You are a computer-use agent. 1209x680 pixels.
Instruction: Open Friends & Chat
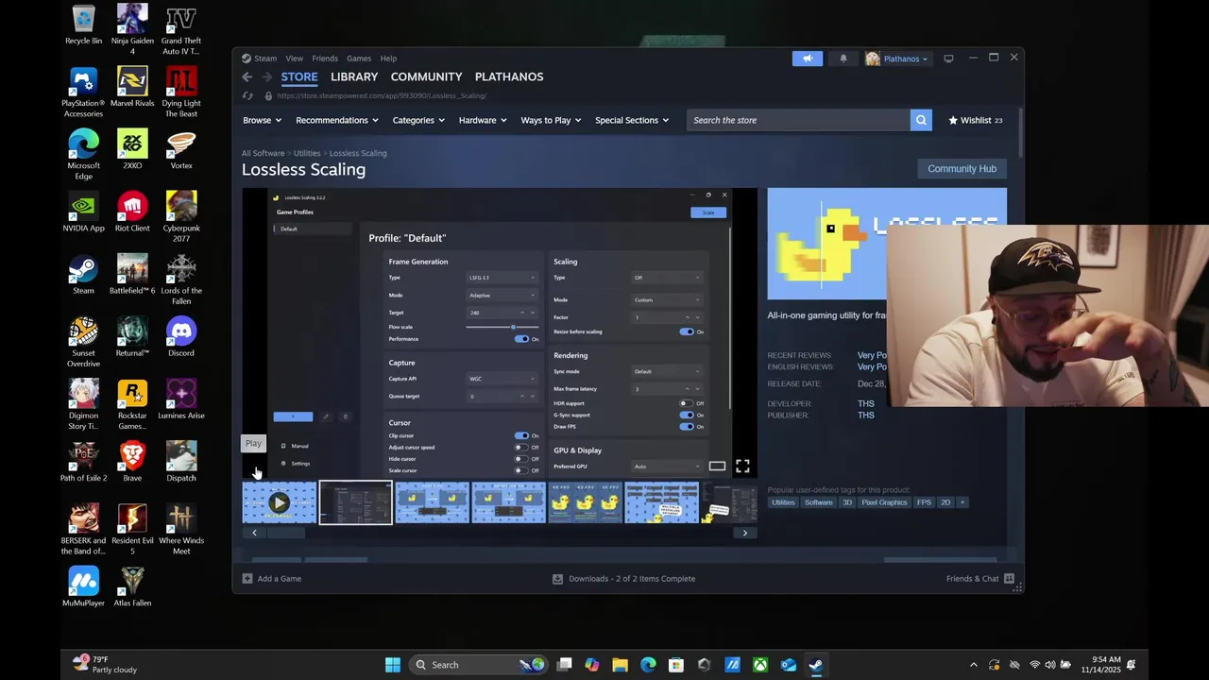pos(979,579)
